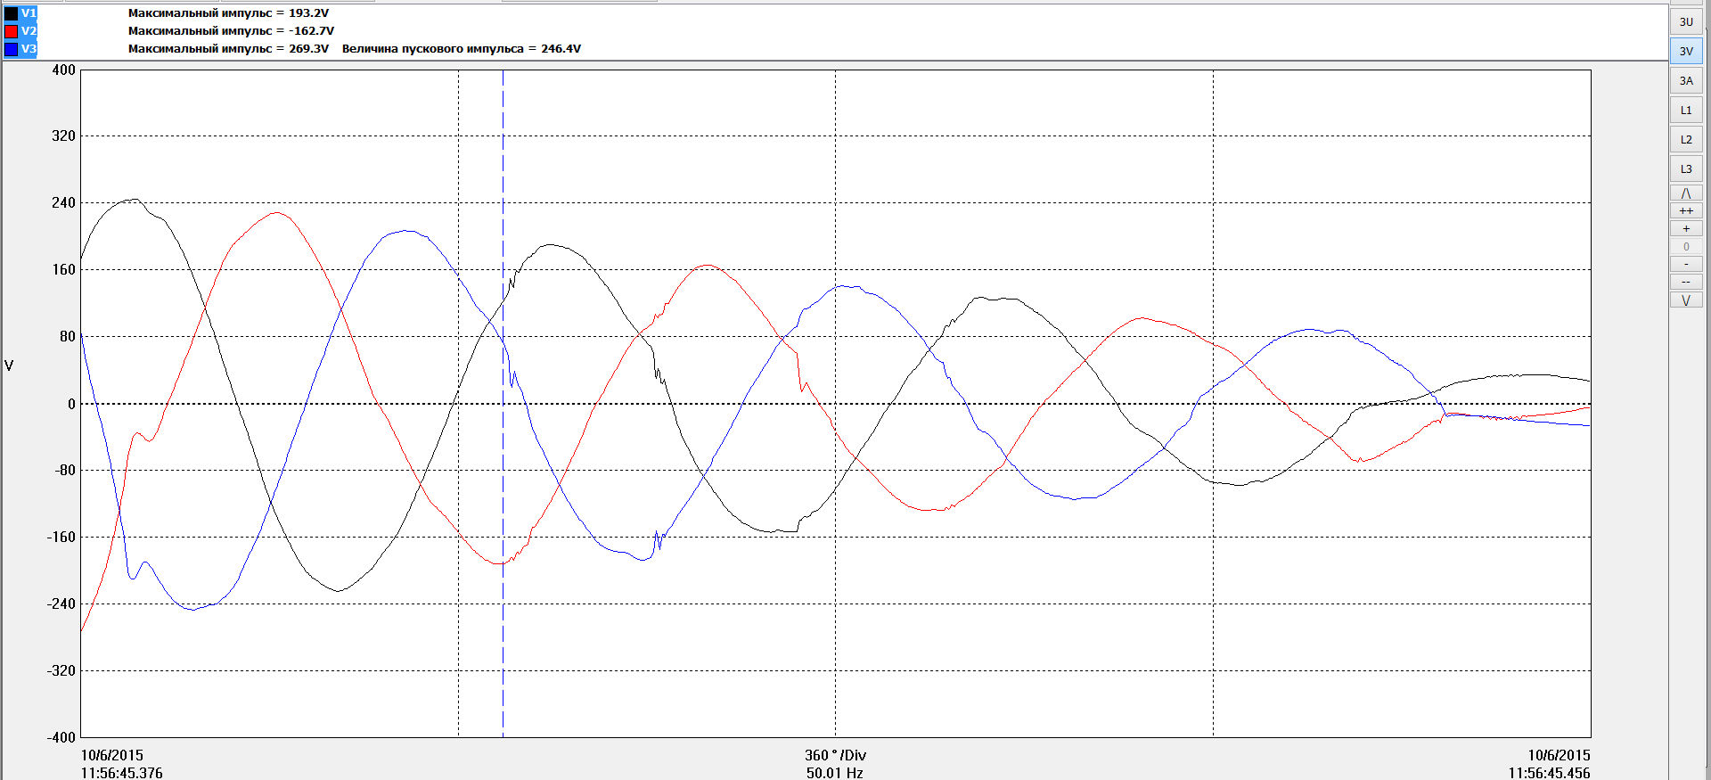This screenshot has height=780, width=1711.
Task: Click the single plus zoom button
Action: pos(1686,229)
